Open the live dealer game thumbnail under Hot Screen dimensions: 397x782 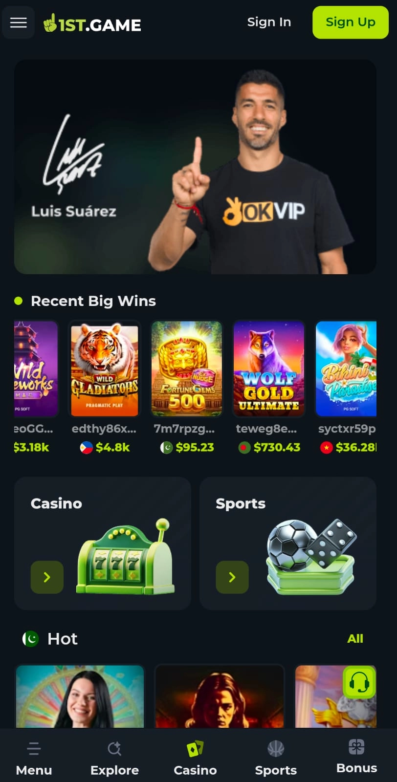(80, 696)
